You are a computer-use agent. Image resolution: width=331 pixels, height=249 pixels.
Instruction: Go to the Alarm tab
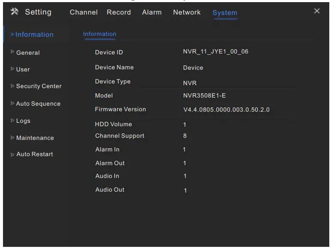pyautogui.click(x=152, y=12)
